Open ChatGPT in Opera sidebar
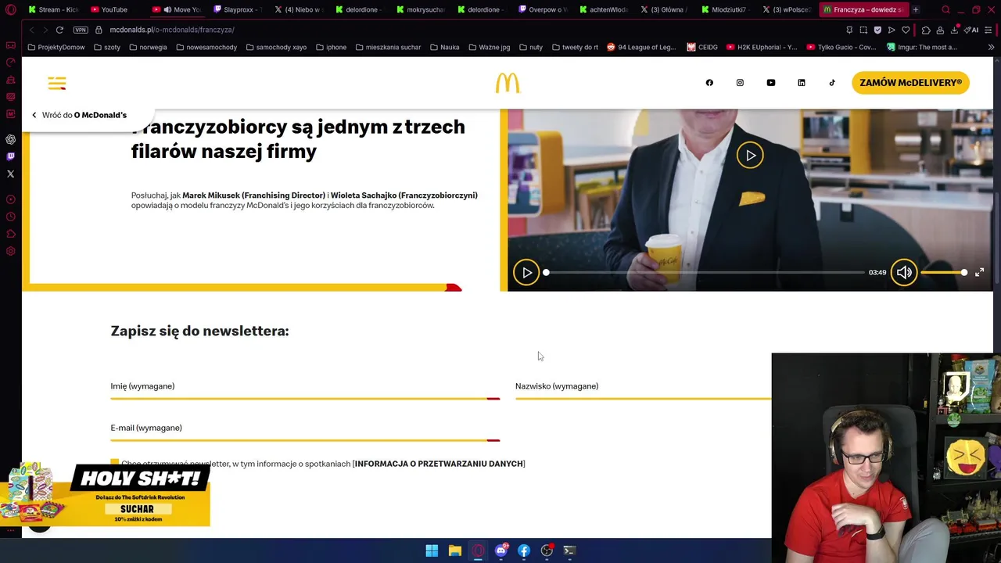1001x563 pixels. tap(10, 139)
